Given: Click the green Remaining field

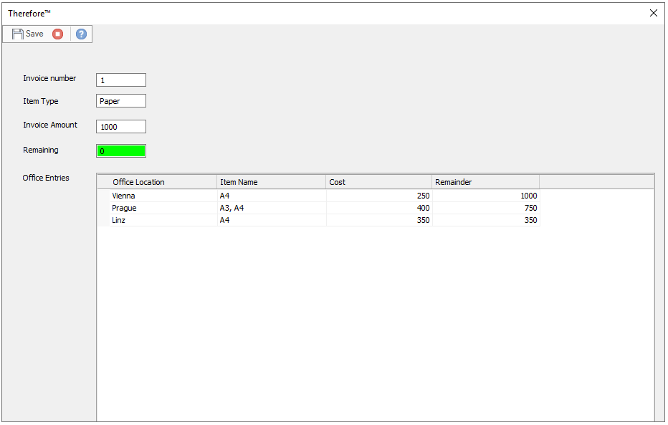Looking at the screenshot, I should point(120,151).
